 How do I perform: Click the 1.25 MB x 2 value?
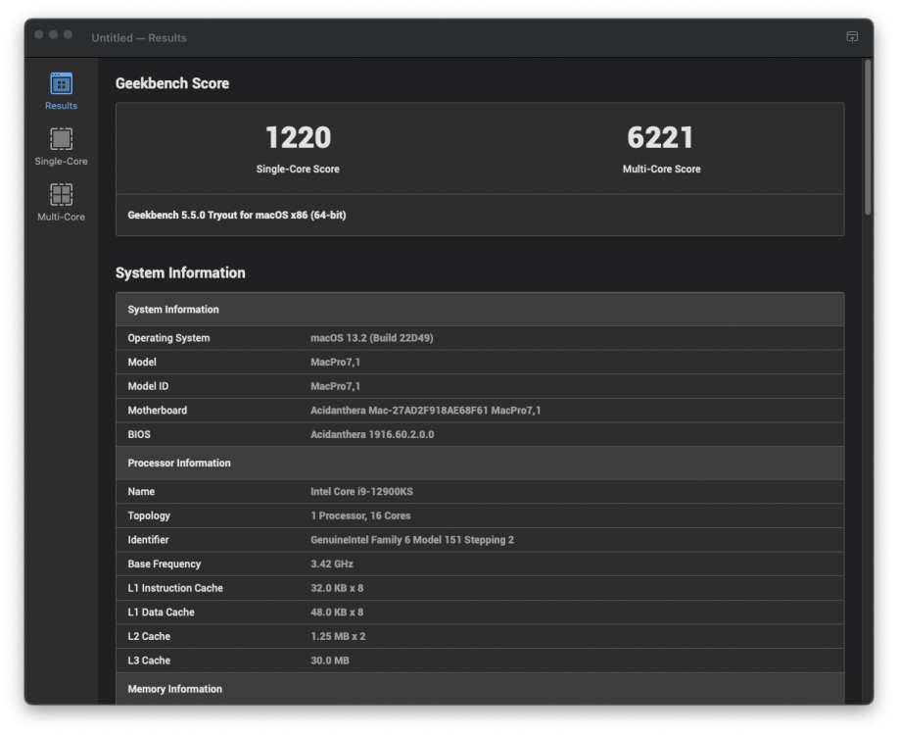(338, 636)
